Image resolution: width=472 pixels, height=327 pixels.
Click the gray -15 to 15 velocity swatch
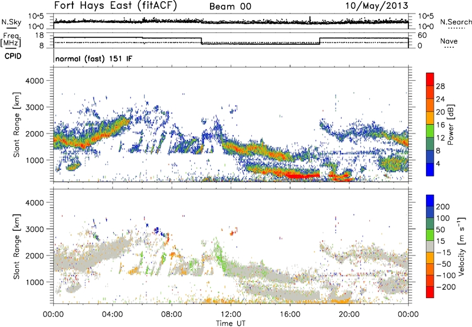point(430,246)
